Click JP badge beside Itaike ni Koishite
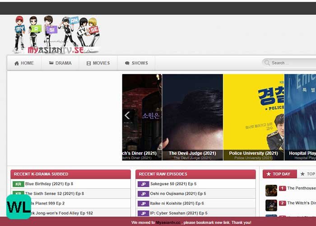Screen dimensions: 316x226 (143, 203)
